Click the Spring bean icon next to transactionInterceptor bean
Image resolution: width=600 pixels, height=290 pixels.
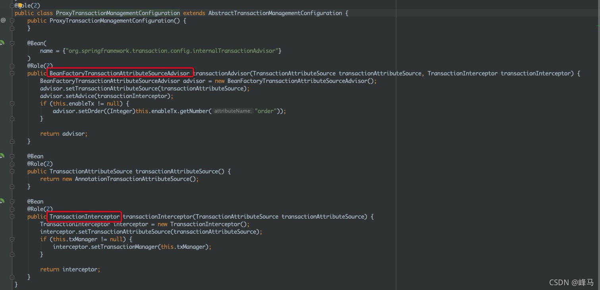coord(2,201)
